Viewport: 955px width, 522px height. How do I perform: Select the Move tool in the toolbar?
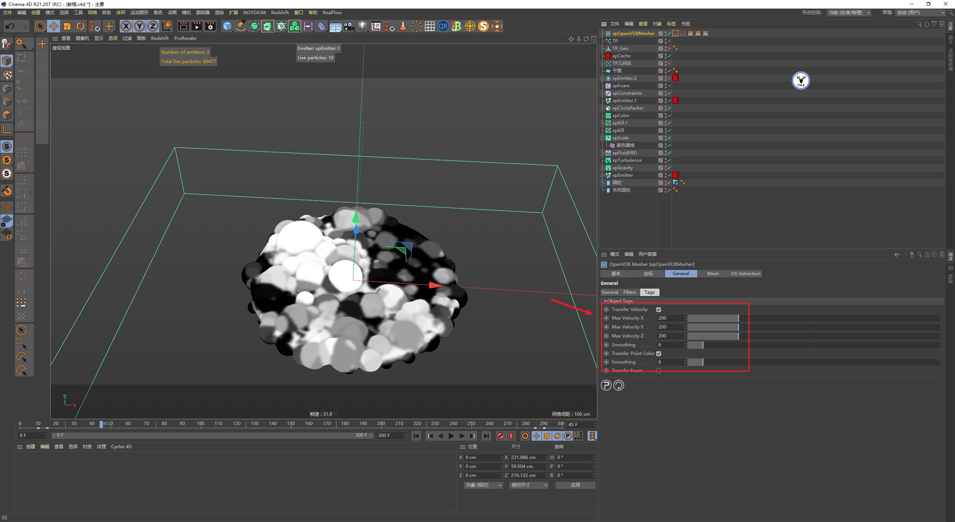54,26
